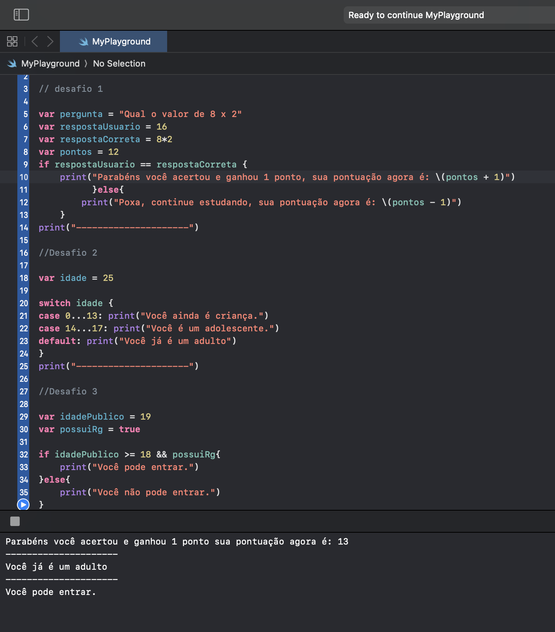Click 'possuiRg' in the line 32 condition

coord(194,454)
